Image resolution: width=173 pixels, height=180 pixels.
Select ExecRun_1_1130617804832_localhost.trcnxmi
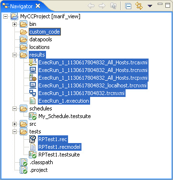tap(92, 85)
